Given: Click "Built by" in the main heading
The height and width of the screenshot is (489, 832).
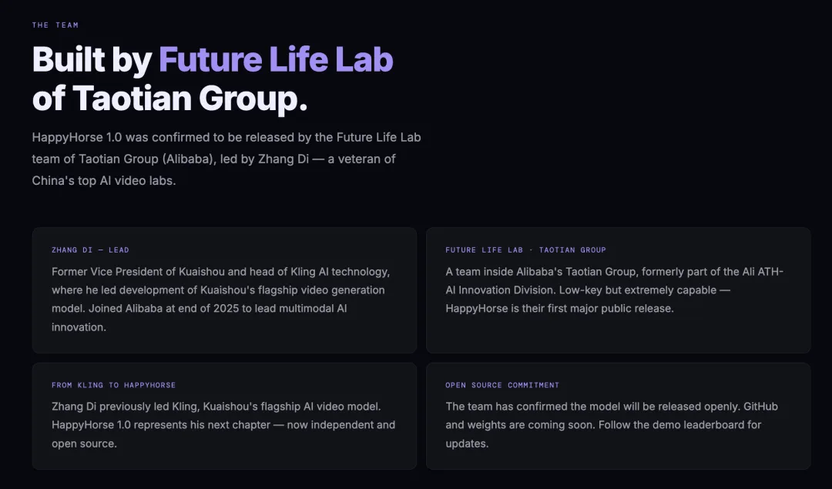Looking at the screenshot, I should [92, 60].
